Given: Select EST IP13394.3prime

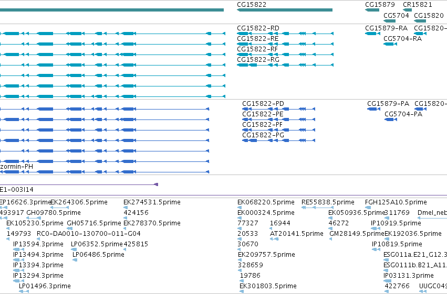Looking at the screenshot, I should tap(38, 265).
